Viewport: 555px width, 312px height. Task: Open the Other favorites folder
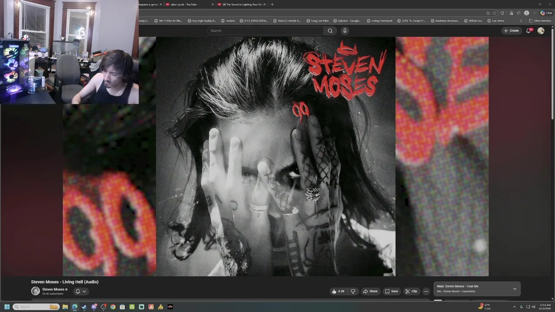pyautogui.click(x=540, y=21)
